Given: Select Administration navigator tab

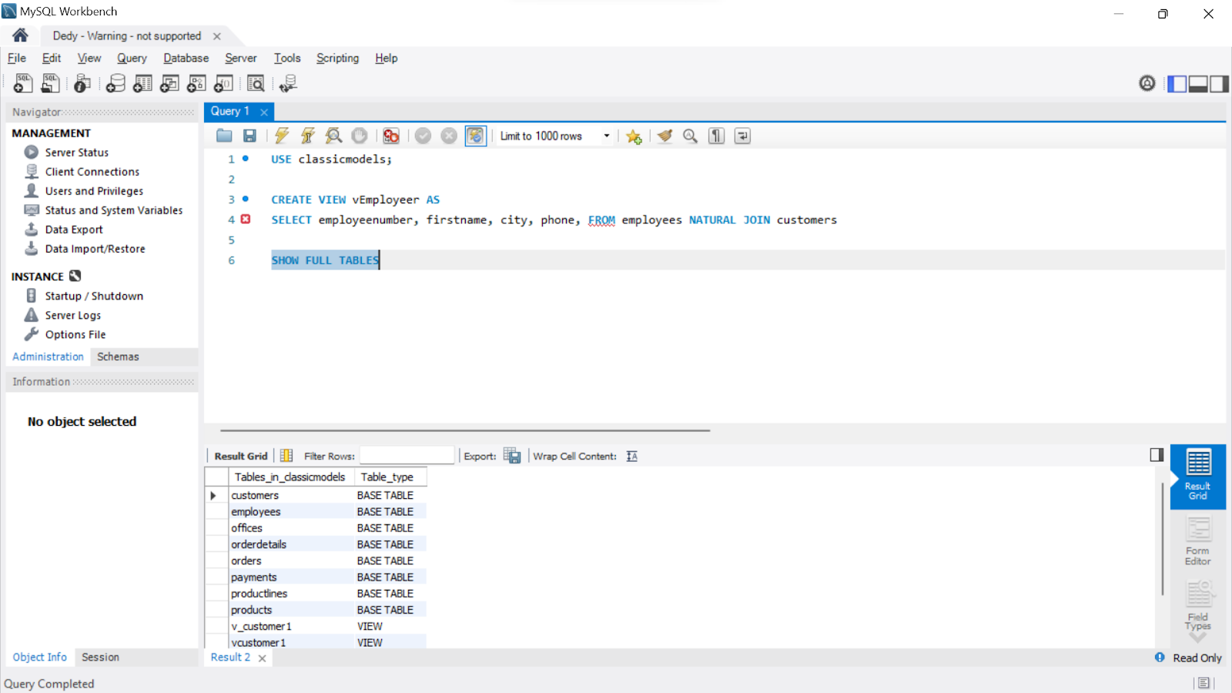Looking at the screenshot, I should tap(48, 357).
